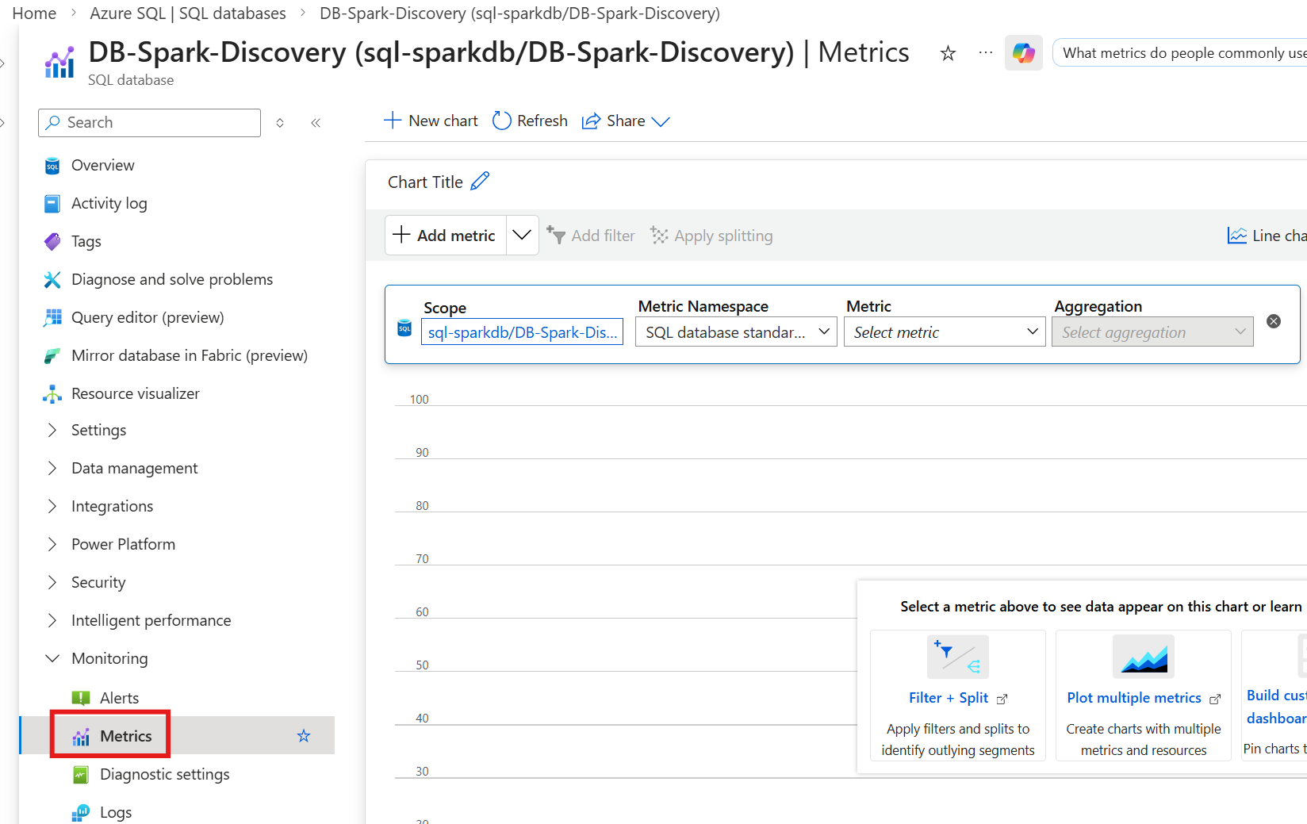Edit the Chart Title using the pencil icon
Screen dimensions: 1307x824
(x=480, y=181)
